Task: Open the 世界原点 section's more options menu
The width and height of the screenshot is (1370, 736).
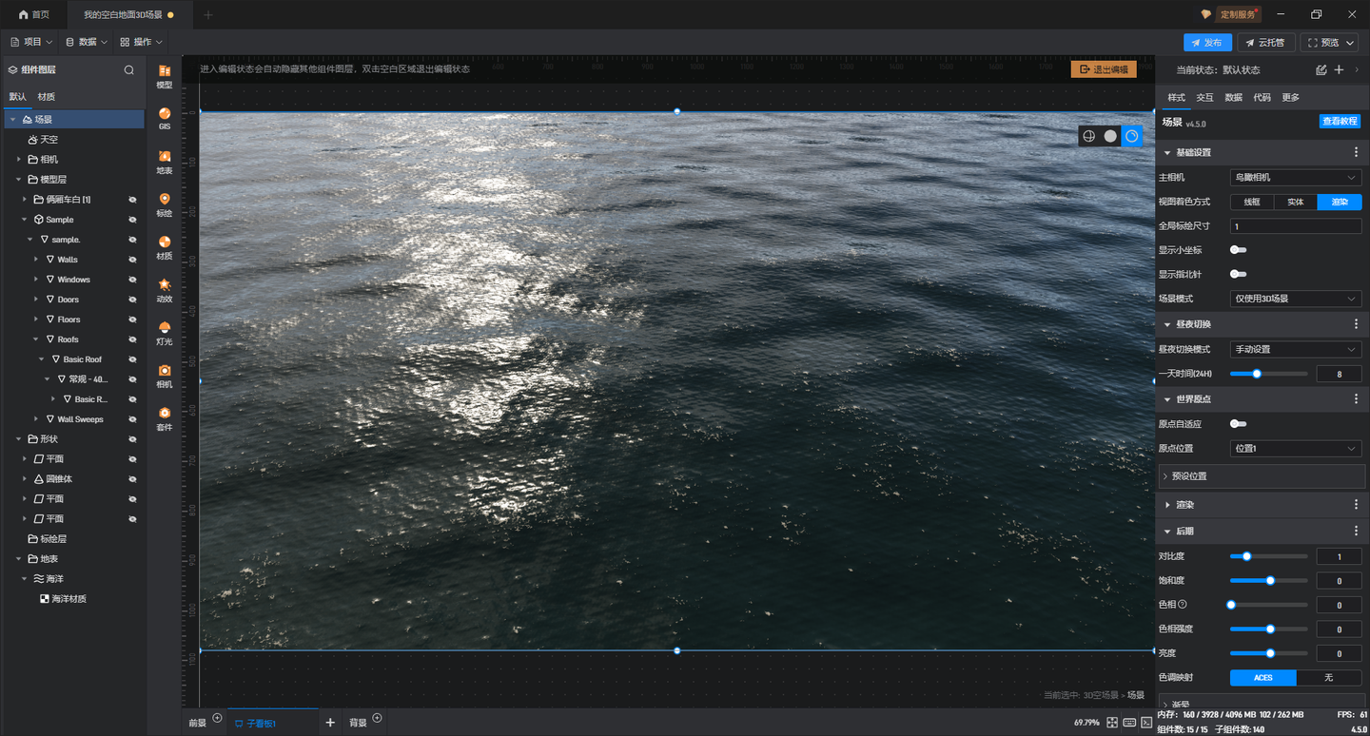Action: coord(1356,399)
